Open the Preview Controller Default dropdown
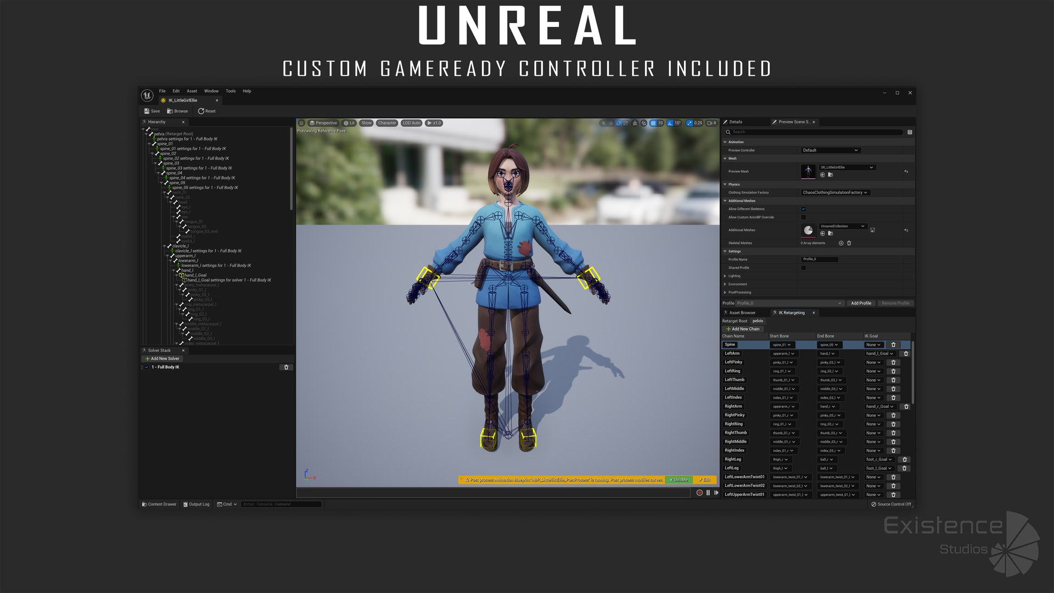 (x=830, y=150)
